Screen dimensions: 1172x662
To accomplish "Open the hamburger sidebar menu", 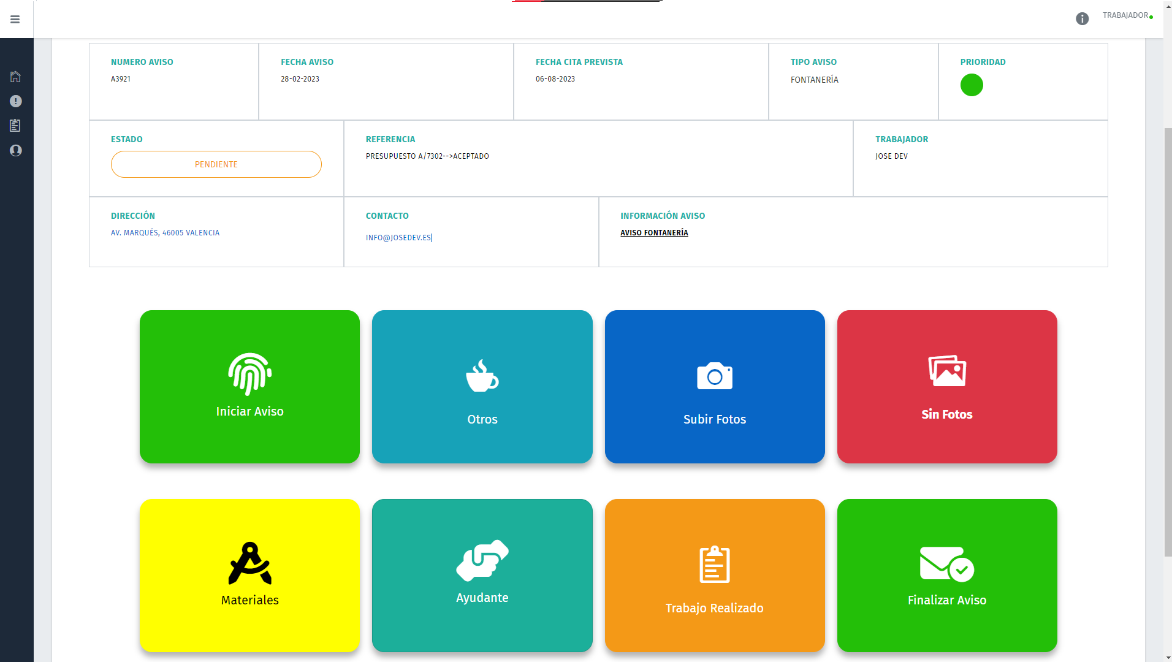I will pos(15,20).
